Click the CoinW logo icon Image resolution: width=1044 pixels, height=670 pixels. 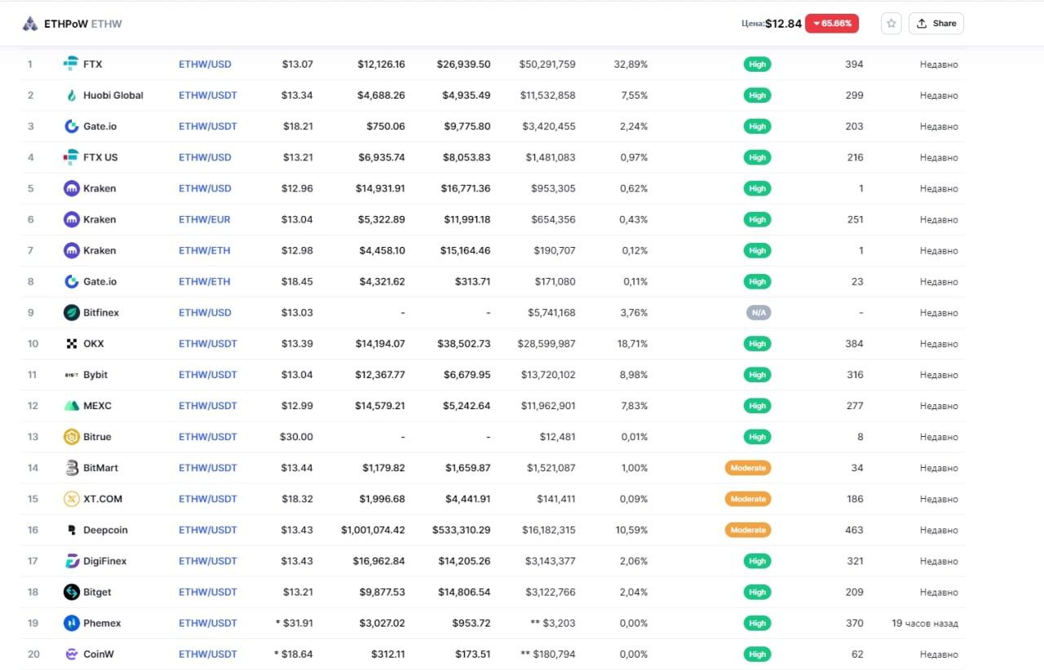[71, 654]
